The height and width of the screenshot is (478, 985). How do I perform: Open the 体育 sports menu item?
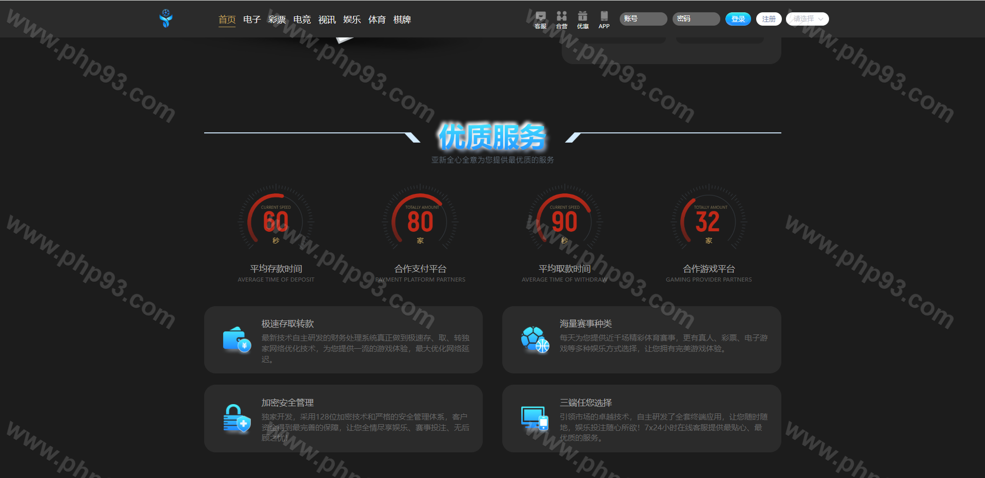point(377,19)
